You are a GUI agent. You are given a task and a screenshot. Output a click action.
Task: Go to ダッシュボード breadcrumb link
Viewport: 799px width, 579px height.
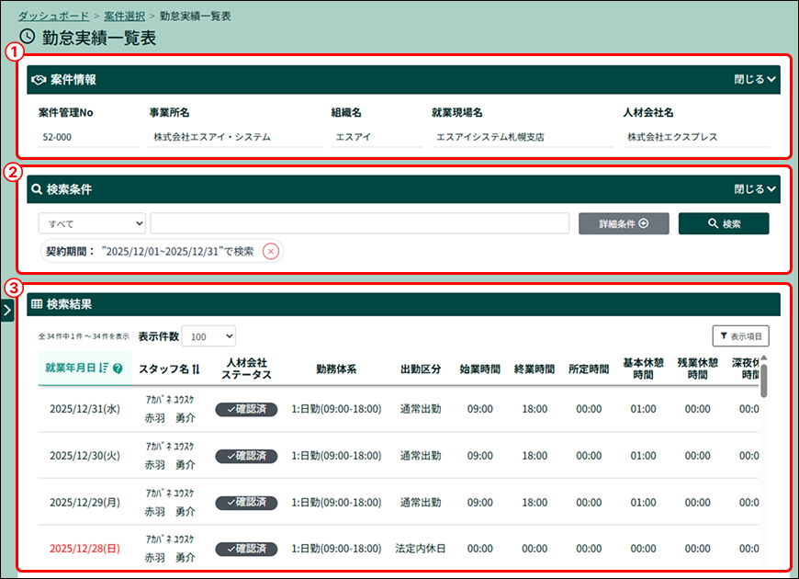(x=53, y=17)
